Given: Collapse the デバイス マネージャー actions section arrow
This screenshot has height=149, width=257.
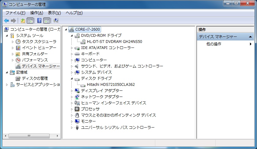Looking at the screenshot, I should (250, 37).
